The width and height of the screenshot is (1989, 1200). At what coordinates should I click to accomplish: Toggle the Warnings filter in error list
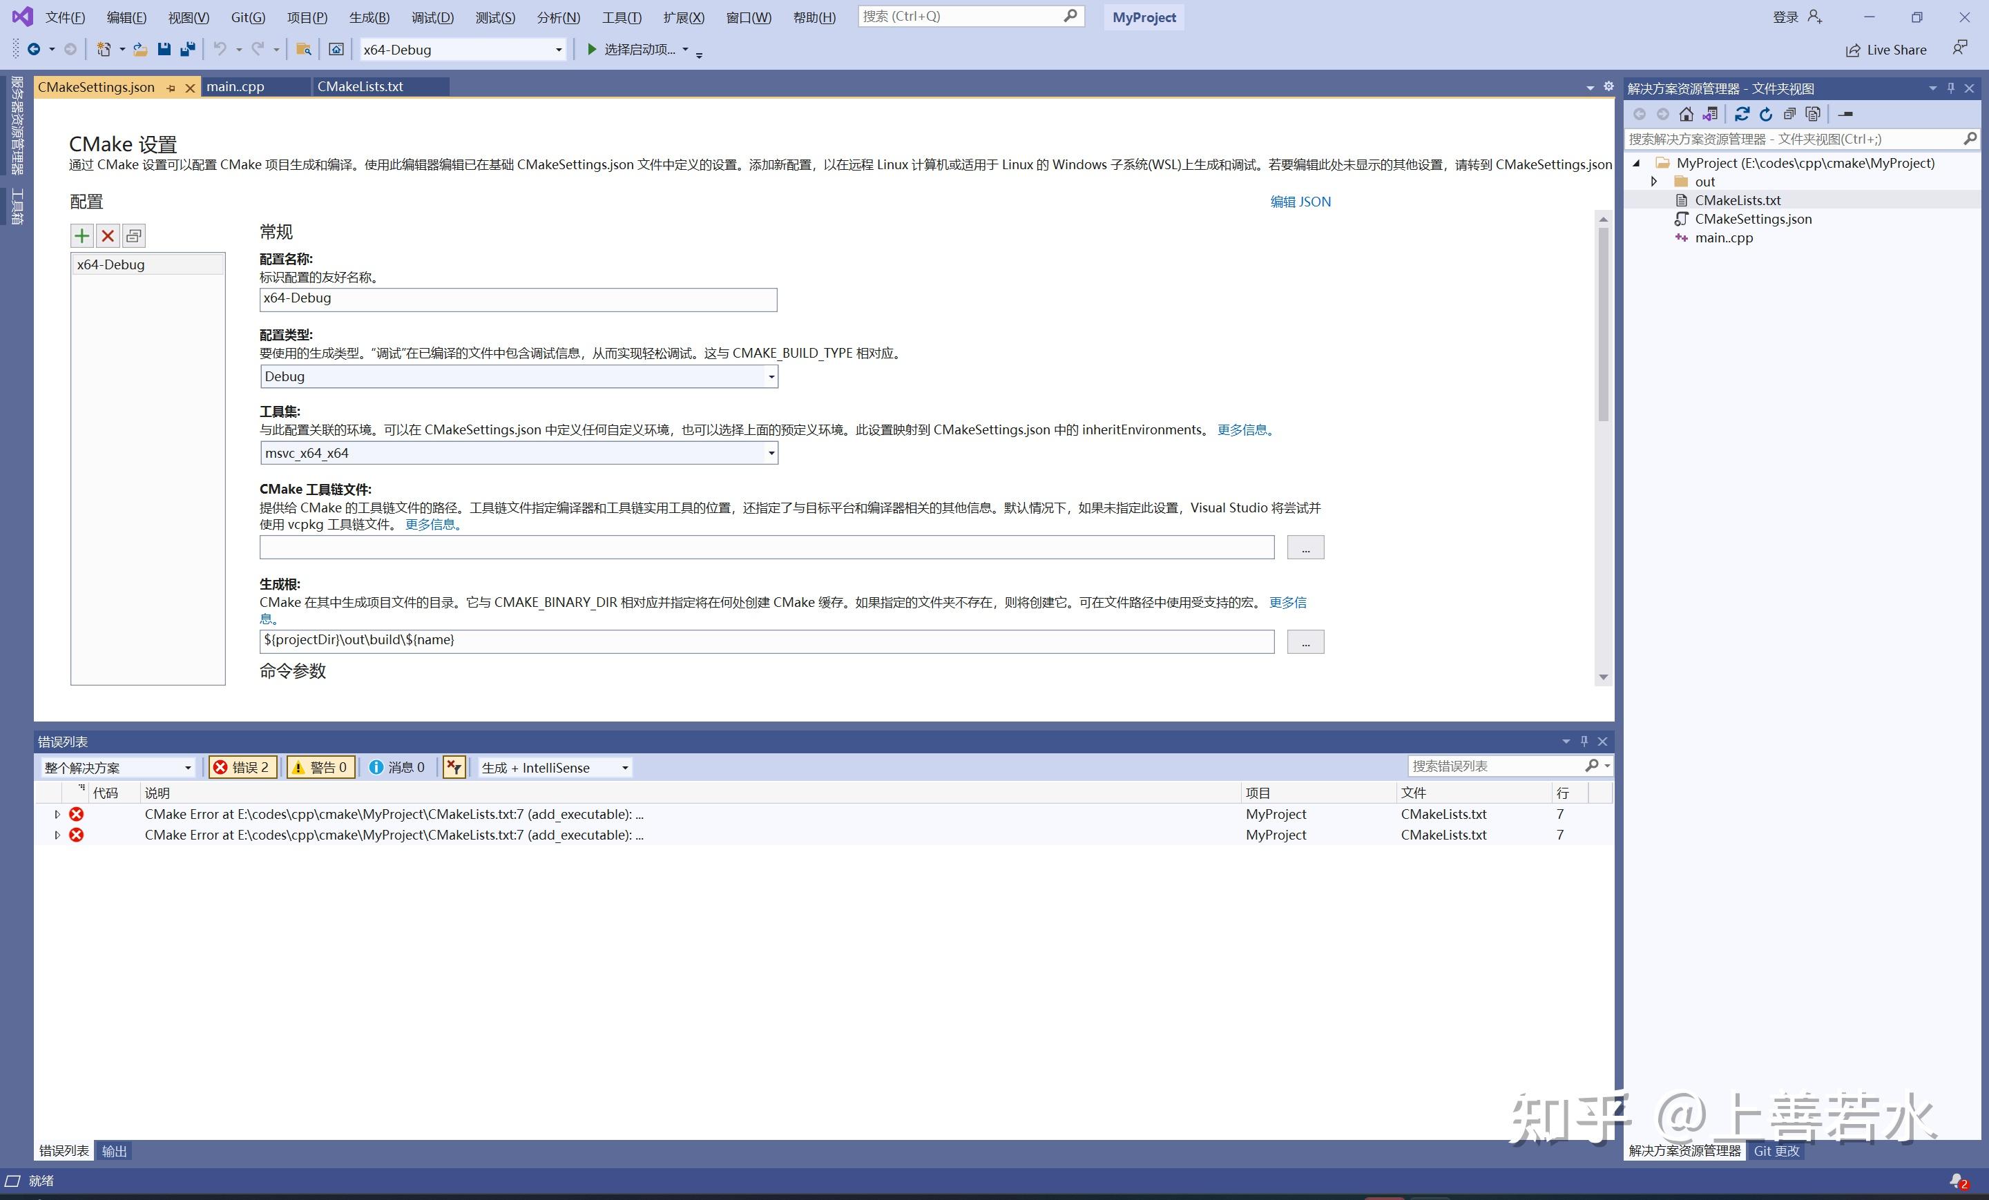pos(320,766)
